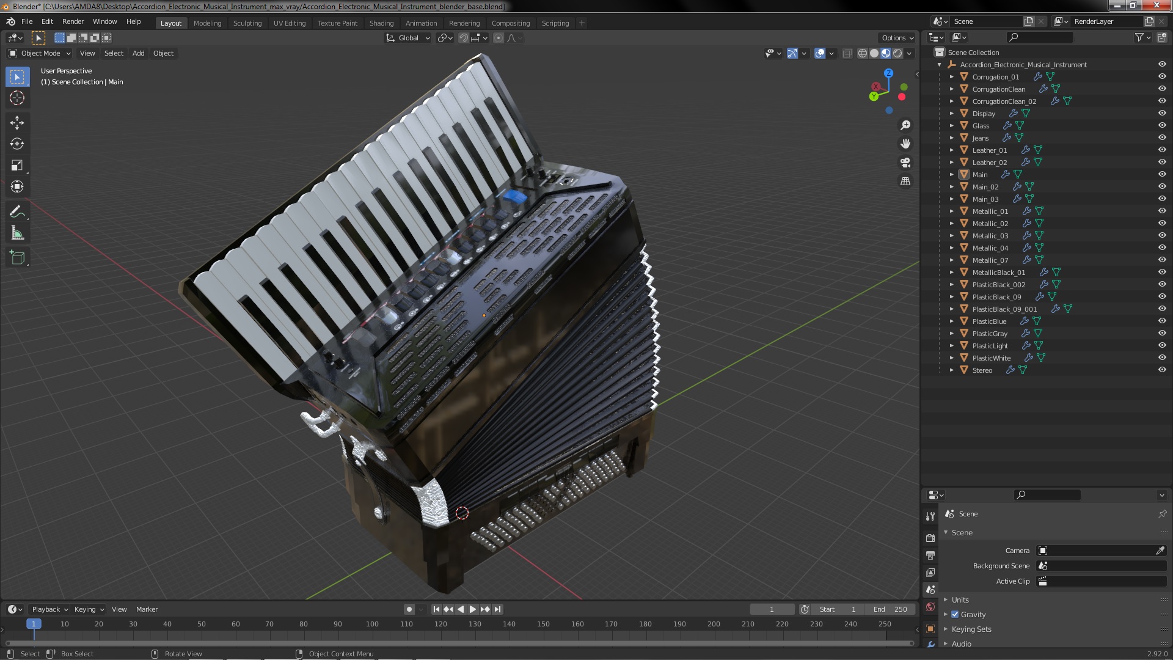Viewport: 1173px width, 660px height.
Task: Click the End frame field
Action: click(890, 609)
